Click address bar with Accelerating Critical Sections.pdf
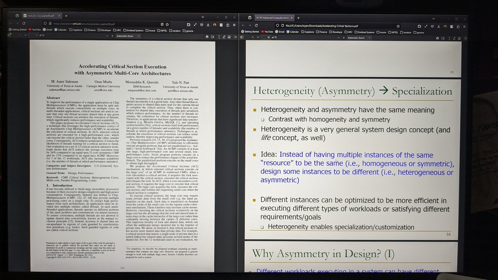This screenshot has width=498, height=280. [338, 26]
